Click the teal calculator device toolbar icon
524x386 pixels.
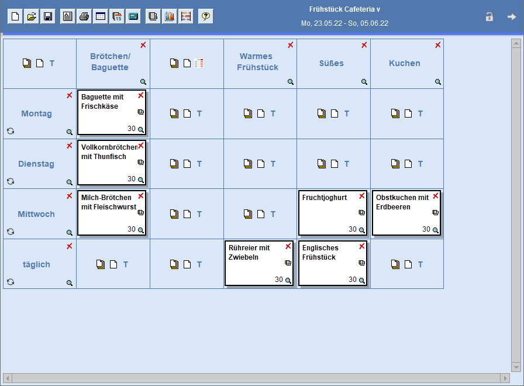(x=133, y=16)
